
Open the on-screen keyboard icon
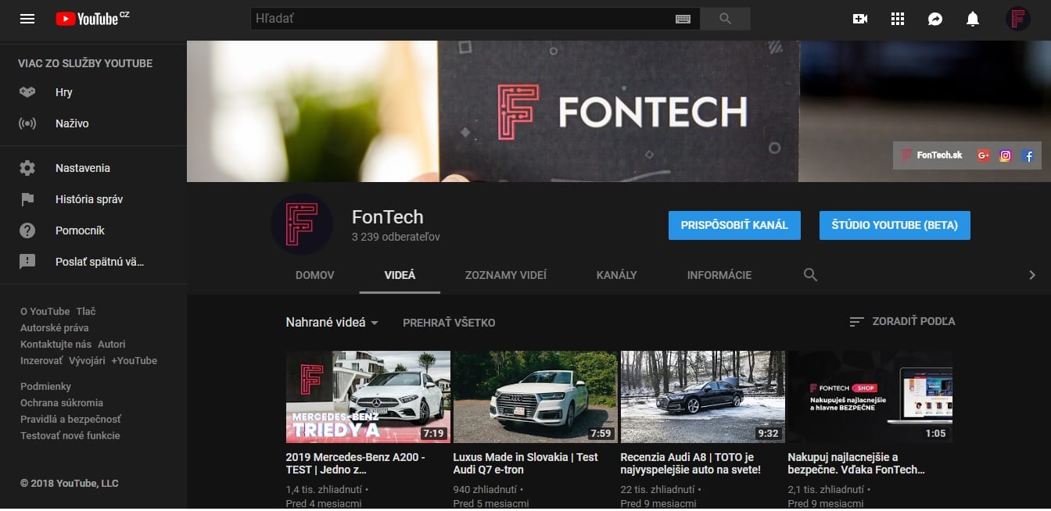[683, 19]
